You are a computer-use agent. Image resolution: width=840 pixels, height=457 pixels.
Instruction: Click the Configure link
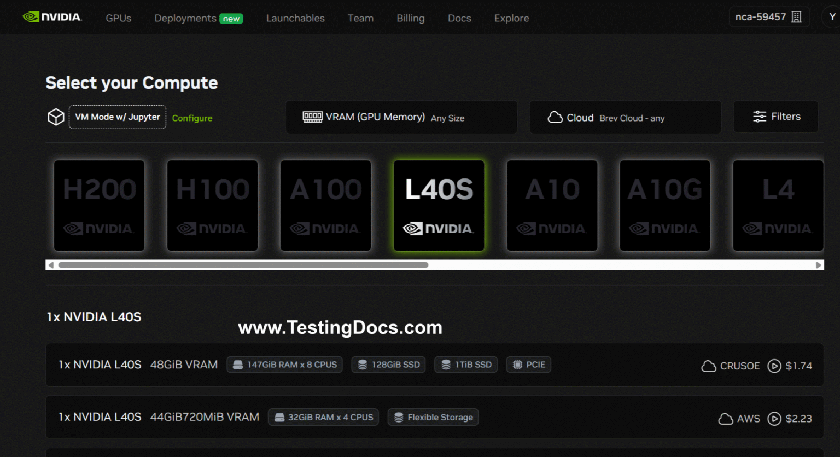(192, 118)
